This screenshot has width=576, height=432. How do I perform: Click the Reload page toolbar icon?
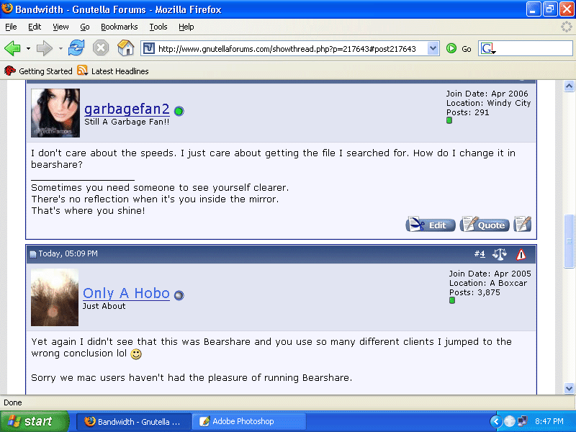(x=76, y=48)
